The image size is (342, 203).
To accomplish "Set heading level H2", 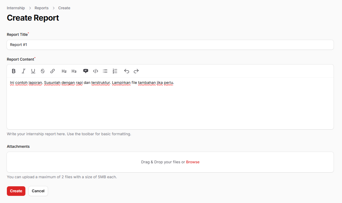I will [64, 71].
